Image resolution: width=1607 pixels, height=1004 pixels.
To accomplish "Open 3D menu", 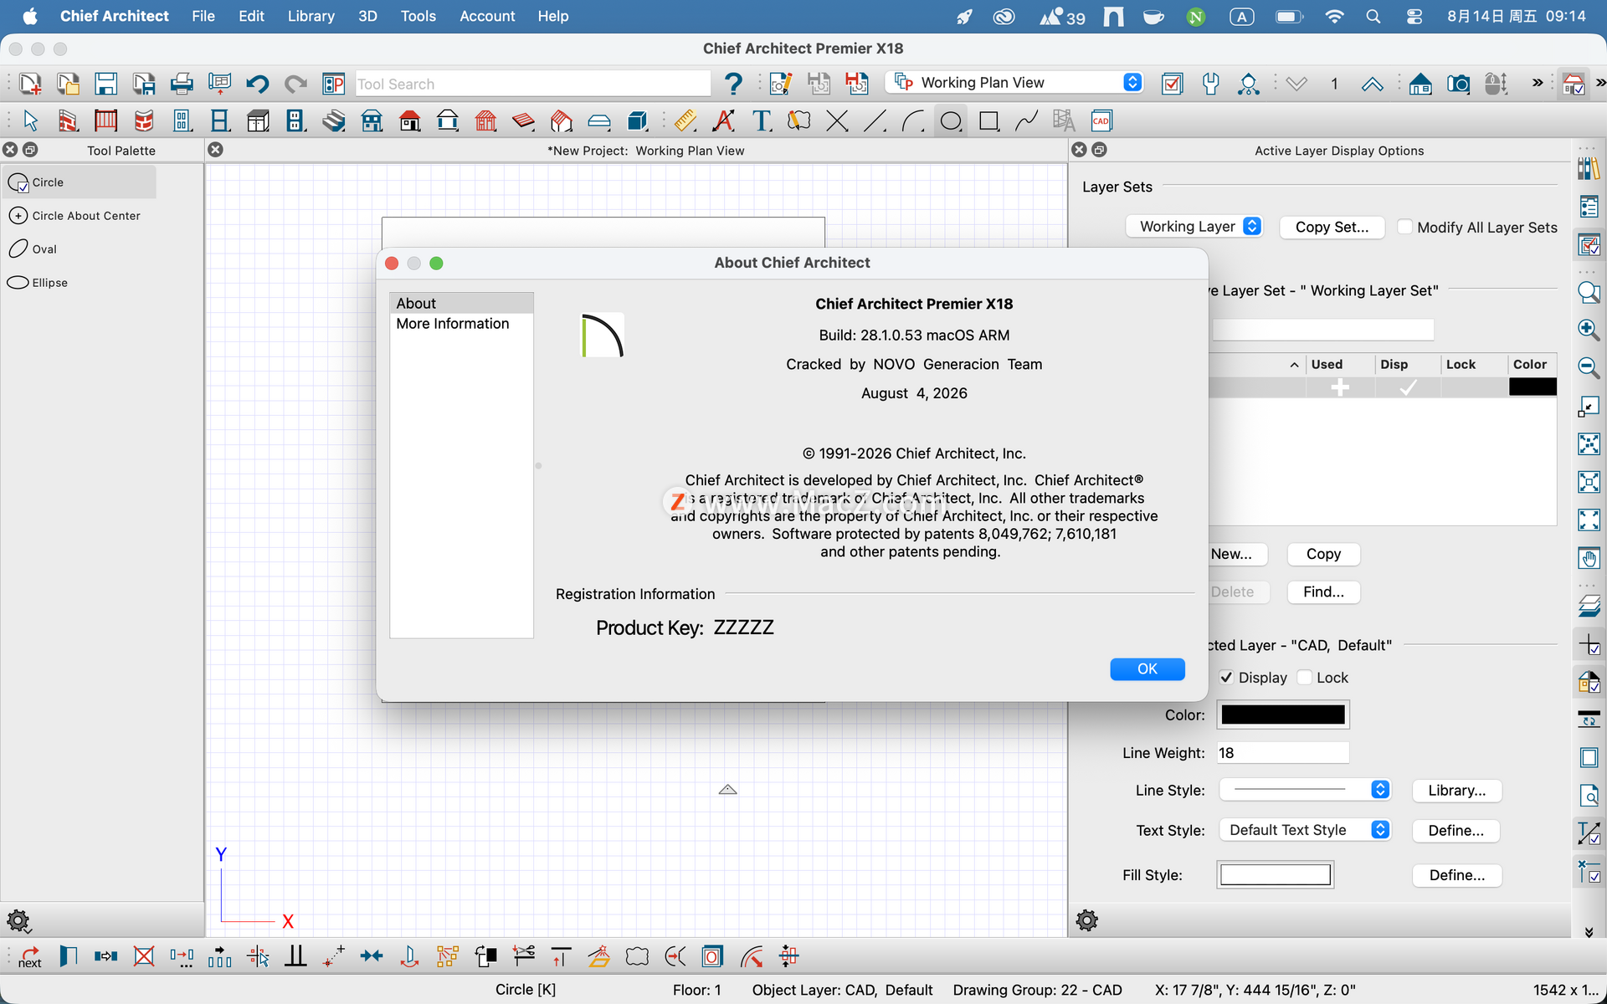I will tap(367, 16).
